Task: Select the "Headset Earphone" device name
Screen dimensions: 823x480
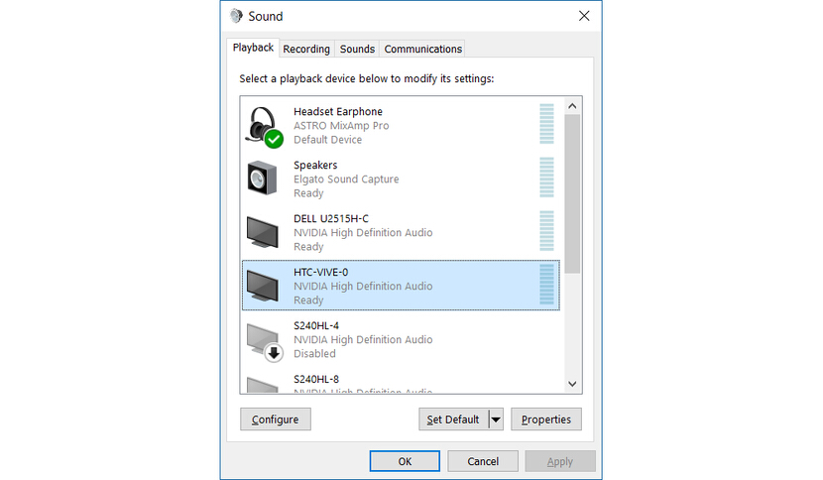Action: tap(338, 111)
